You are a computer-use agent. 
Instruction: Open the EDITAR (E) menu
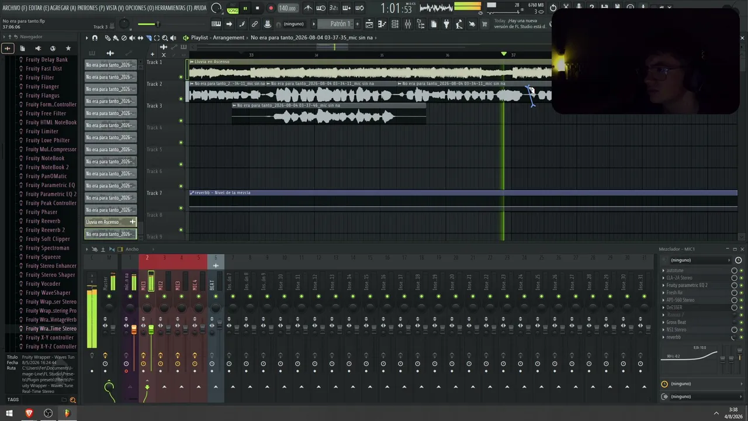pyautogui.click(x=39, y=8)
